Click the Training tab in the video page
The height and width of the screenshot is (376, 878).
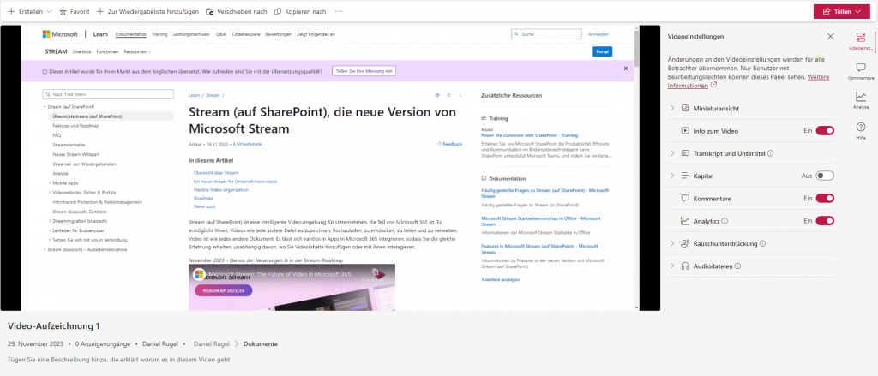coord(159,34)
